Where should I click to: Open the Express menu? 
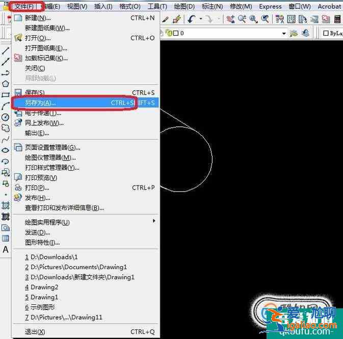click(x=270, y=7)
